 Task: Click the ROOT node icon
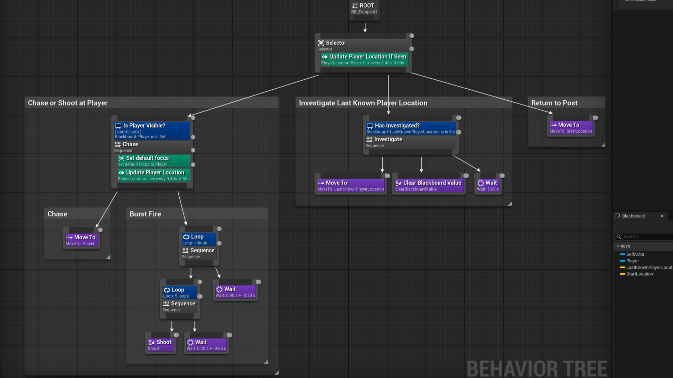click(x=355, y=6)
